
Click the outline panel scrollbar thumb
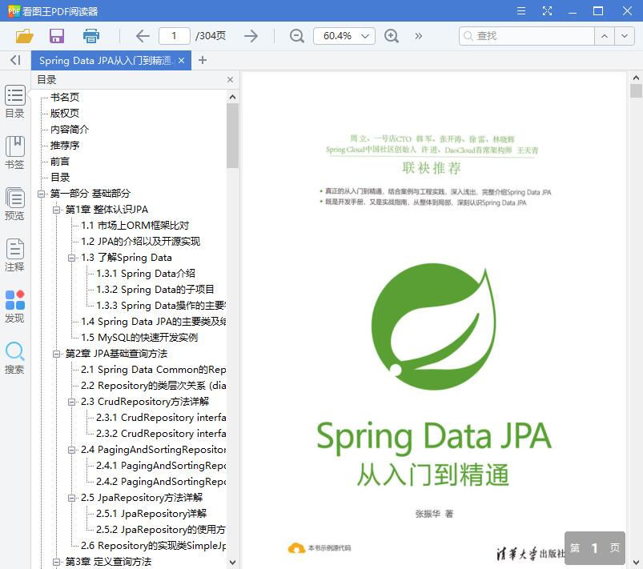(x=232, y=135)
